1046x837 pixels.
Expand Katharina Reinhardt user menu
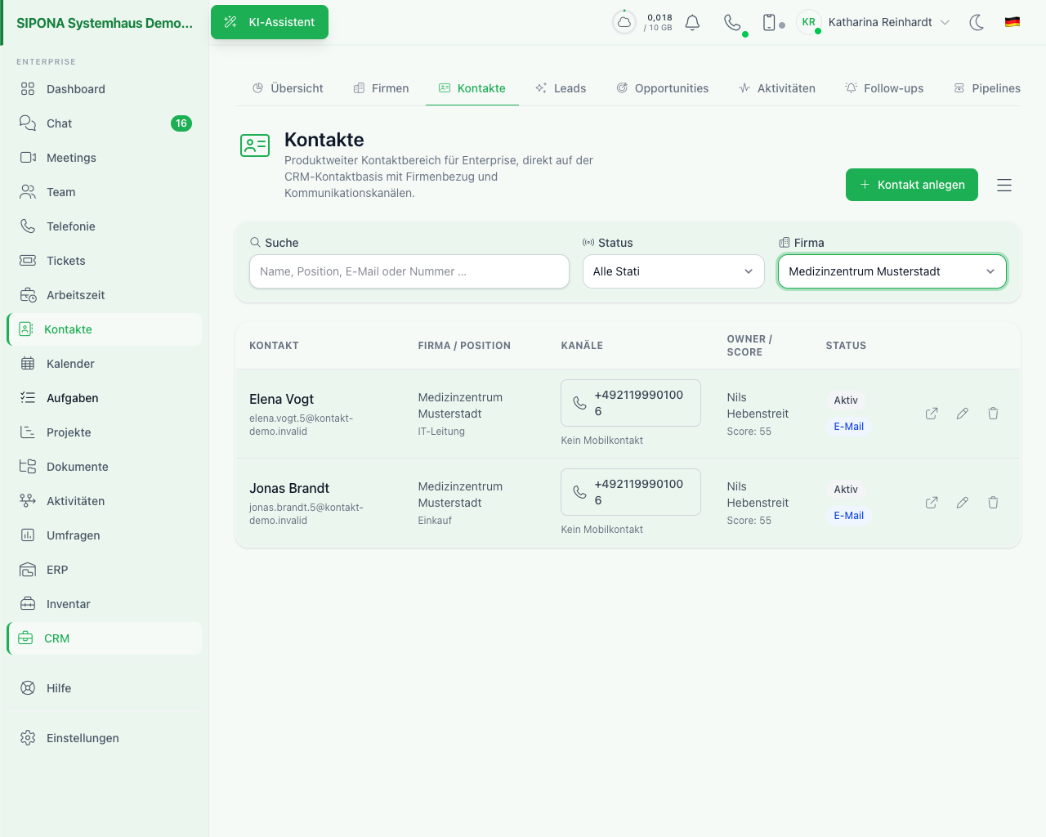click(x=889, y=22)
